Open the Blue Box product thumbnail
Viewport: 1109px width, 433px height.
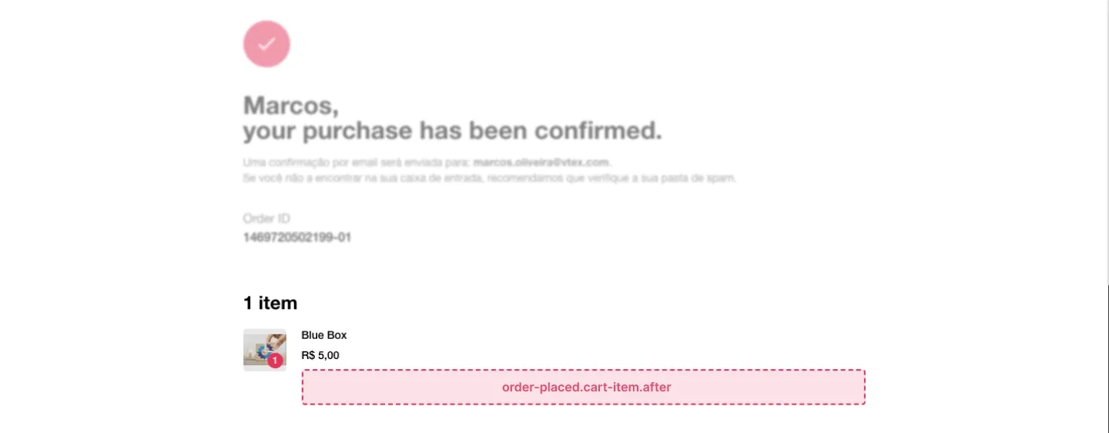click(265, 350)
